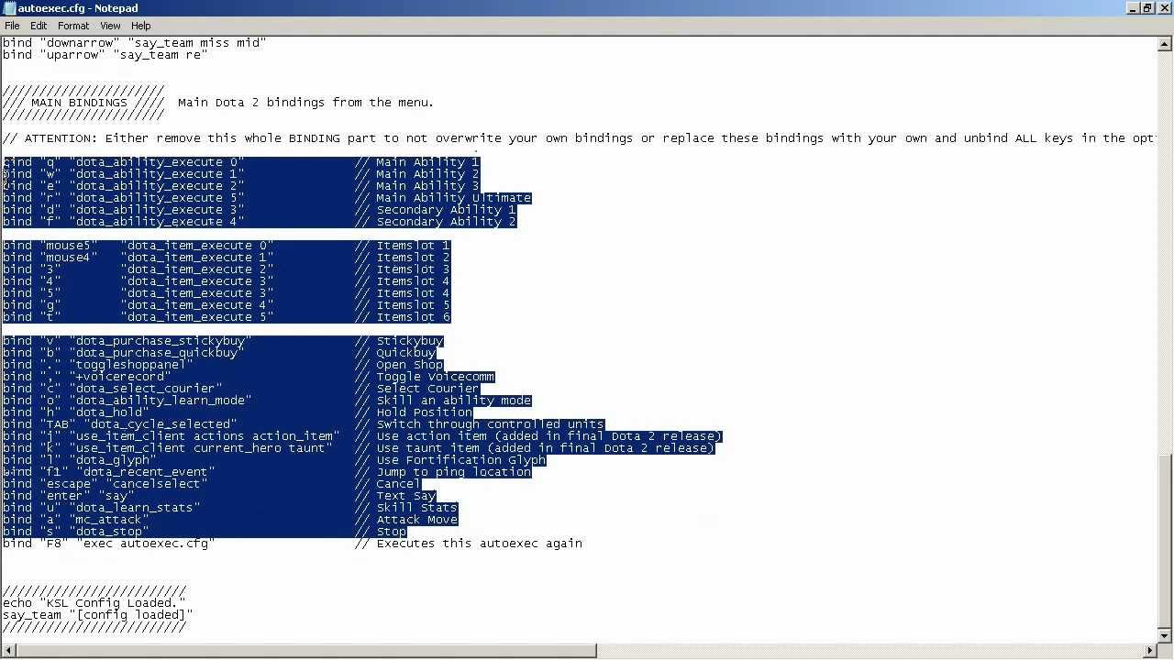
Task: Click the bind "downarrow" say_team miss mid line
Action: [134, 43]
